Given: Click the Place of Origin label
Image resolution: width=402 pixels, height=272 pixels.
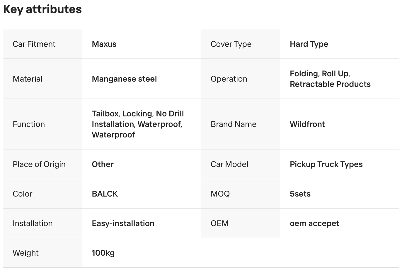Looking at the screenshot, I should [39, 164].
